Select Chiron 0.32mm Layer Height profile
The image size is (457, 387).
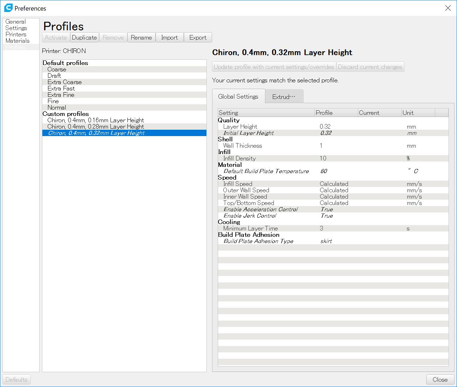pos(124,133)
